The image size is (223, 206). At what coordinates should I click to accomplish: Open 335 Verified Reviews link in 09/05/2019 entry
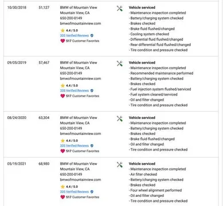point(75,90)
